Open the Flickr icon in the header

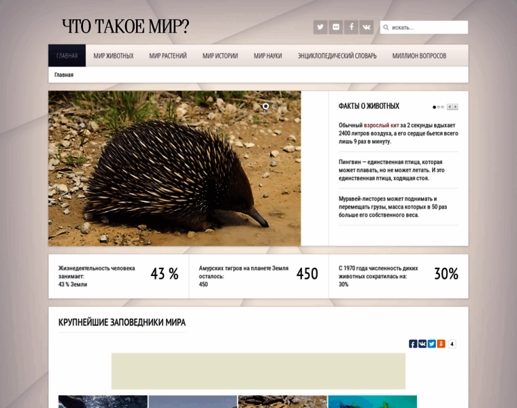[x=335, y=27]
